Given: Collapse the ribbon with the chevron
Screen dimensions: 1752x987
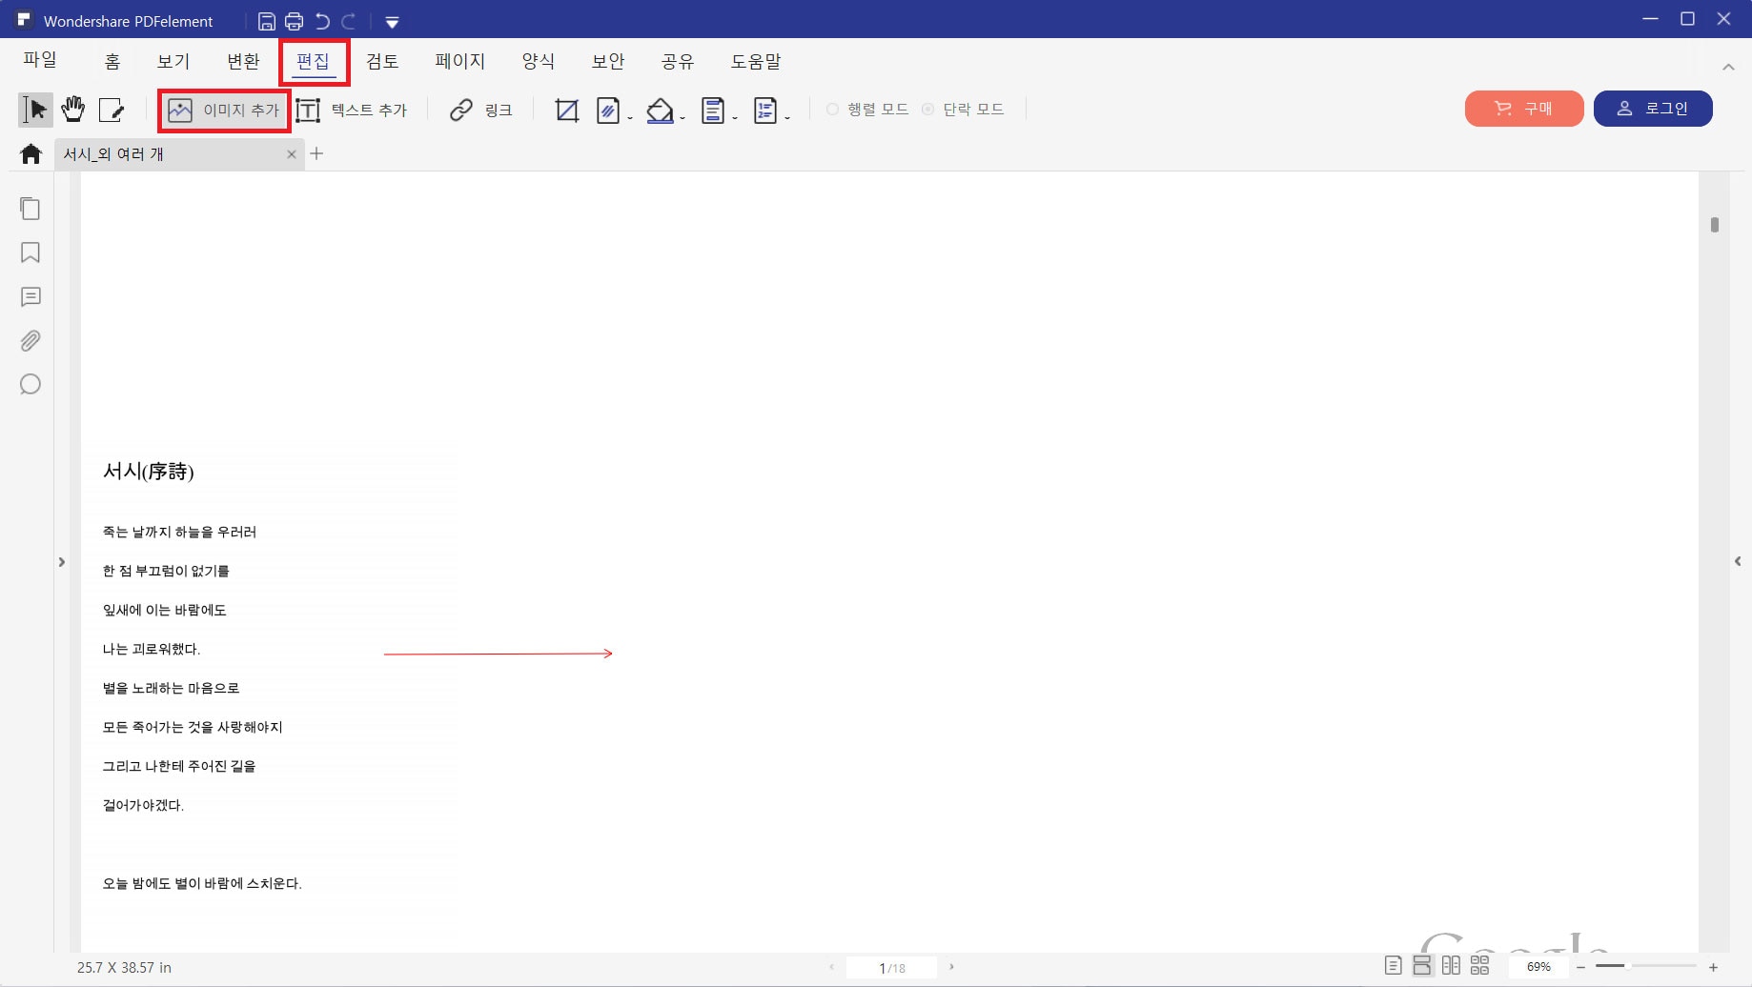Looking at the screenshot, I should click(x=1728, y=67).
